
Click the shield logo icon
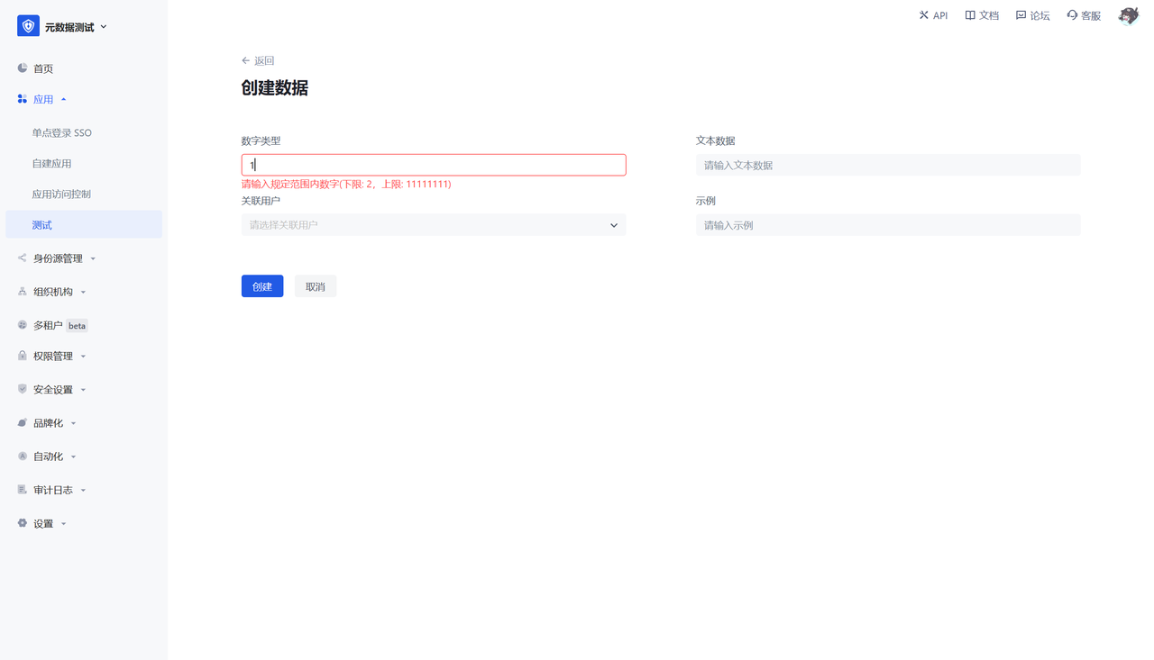pos(28,27)
